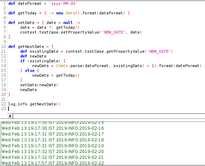Click line number 22 in the gutter
The width and height of the screenshot is (205, 166).
click(4, 104)
